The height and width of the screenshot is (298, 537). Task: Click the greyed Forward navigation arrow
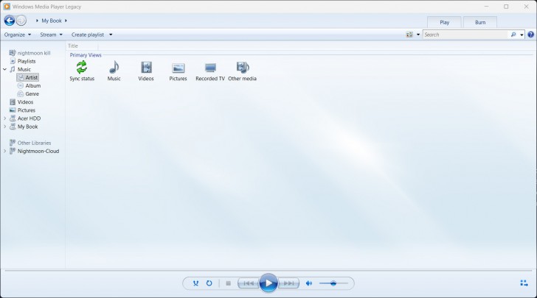point(21,21)
